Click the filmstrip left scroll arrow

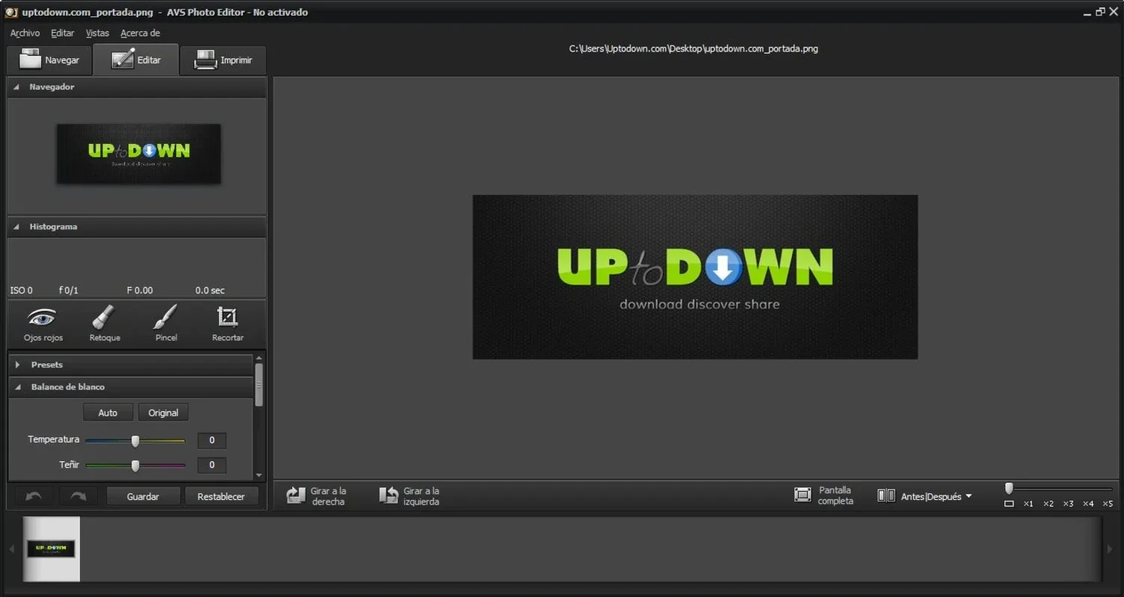click(11, 548)
